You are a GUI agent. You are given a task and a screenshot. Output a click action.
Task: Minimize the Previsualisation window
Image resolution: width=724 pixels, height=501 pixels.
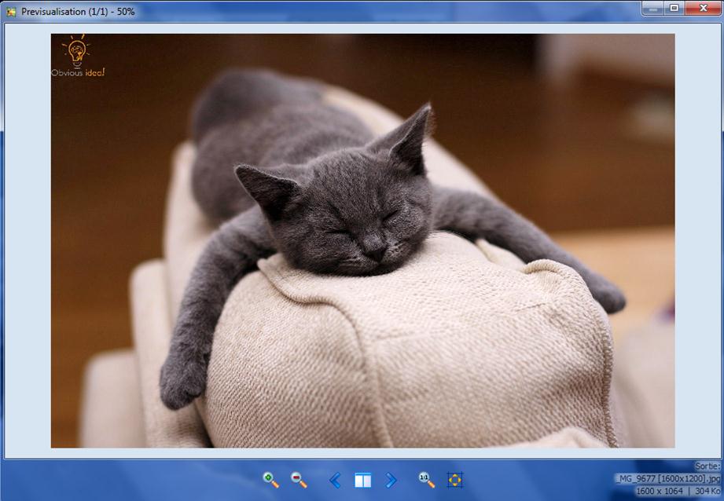click(x=652, y=8)
